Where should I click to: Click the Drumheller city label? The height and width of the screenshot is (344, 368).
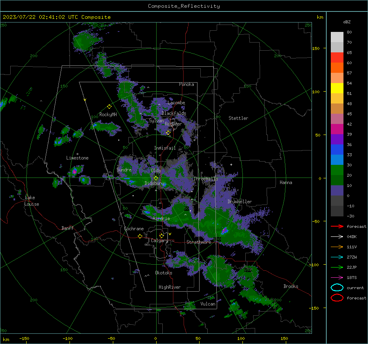point(240,202)
